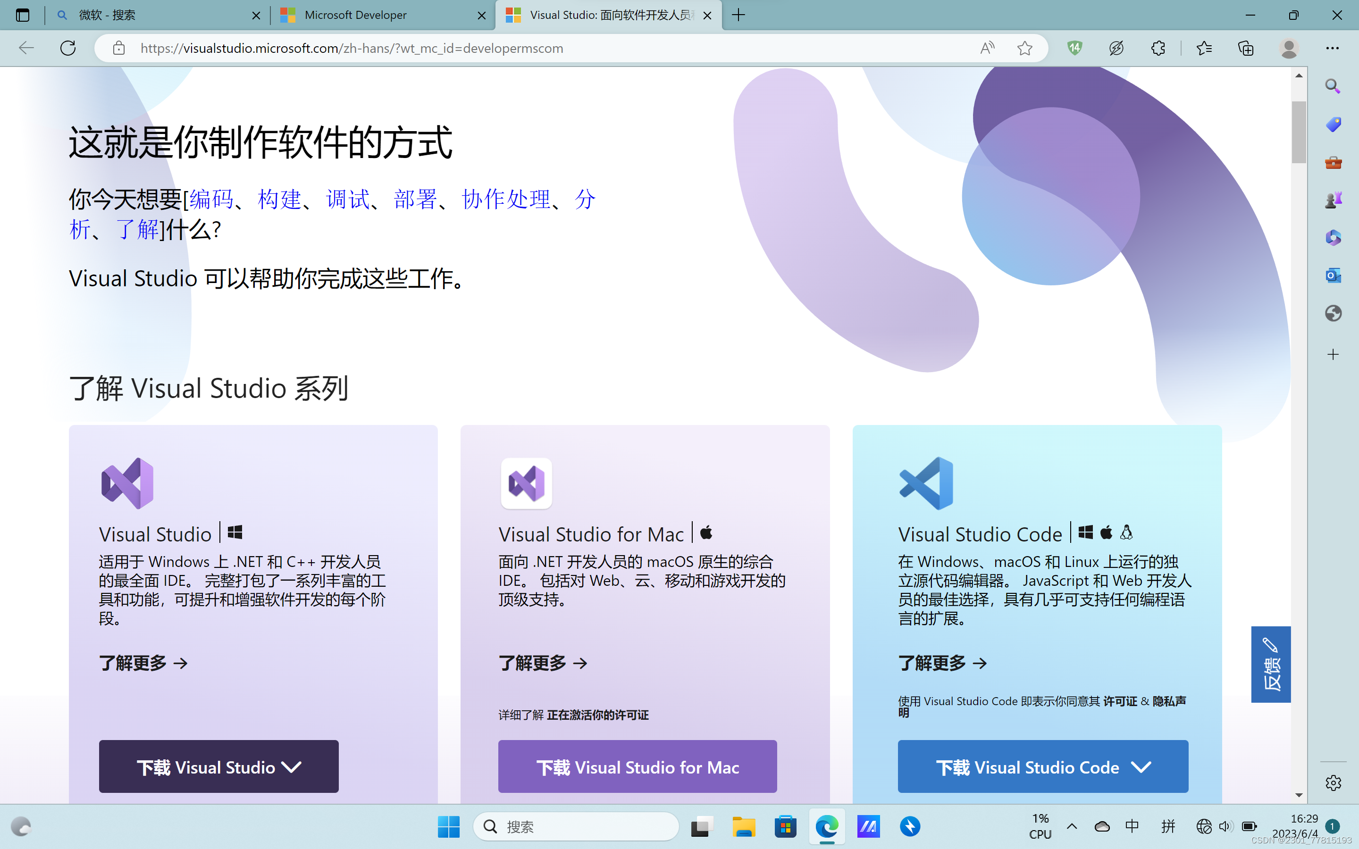Open the Outlook icon in sidebar
1359x849 pixels.
(x=1333, y=275)
